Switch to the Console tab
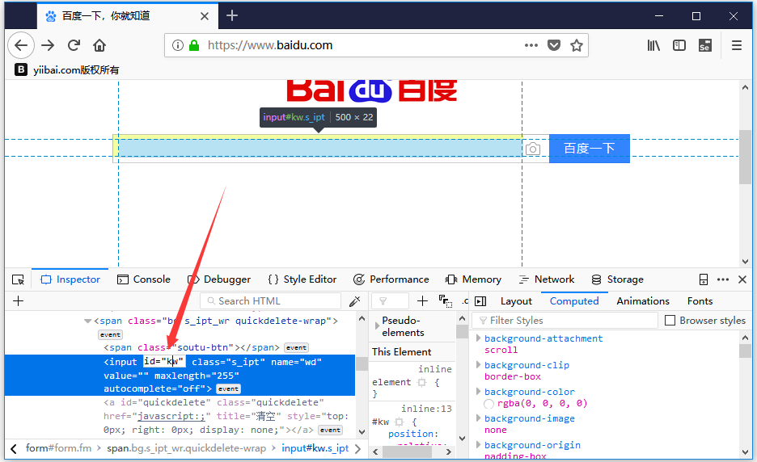 (x=144, y=279)
